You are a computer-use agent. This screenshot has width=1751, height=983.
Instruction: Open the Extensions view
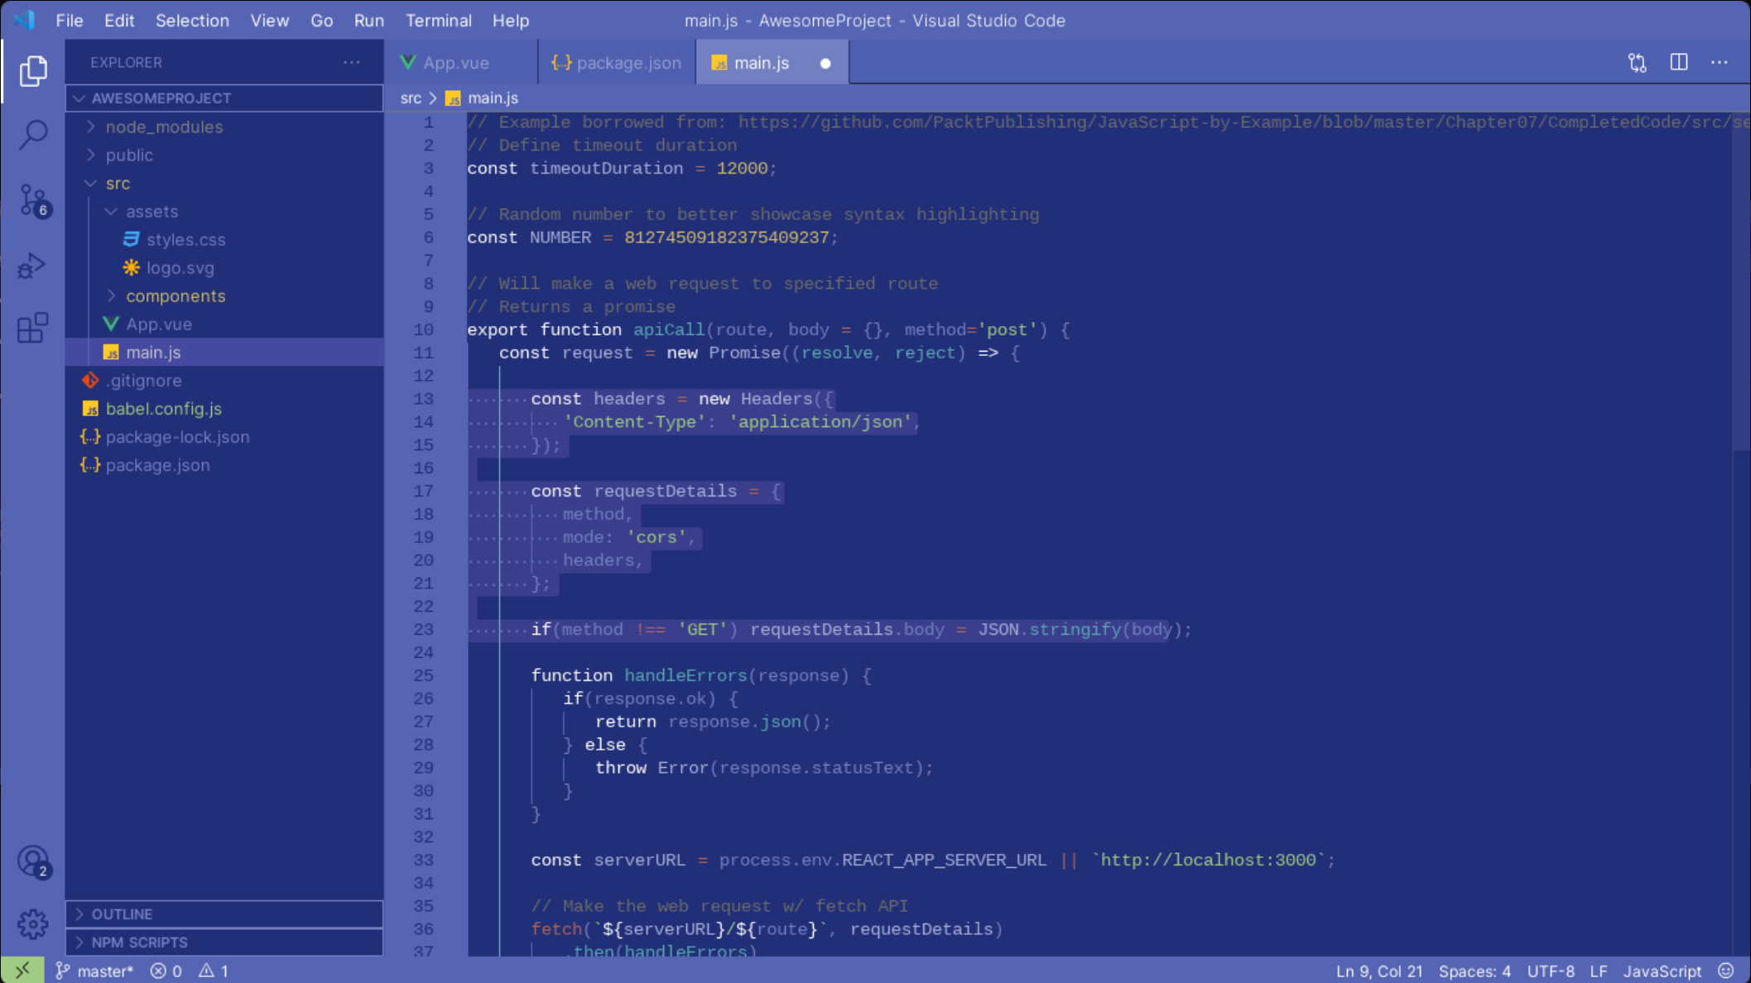[x=33, y=328]
